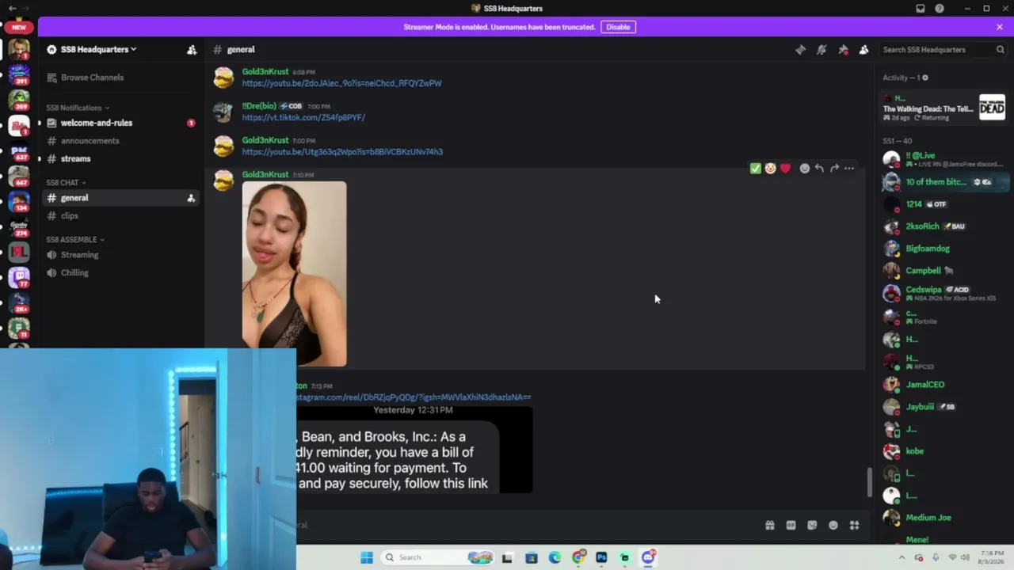Forward Gold3nKrust's image message
Image resolution: width=1014 pixels, height=570 pixels.
tap(834, 168)
